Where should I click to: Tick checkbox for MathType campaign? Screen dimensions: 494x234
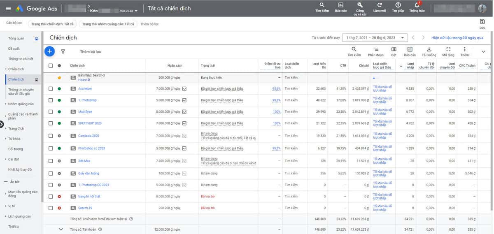point(51,111)
